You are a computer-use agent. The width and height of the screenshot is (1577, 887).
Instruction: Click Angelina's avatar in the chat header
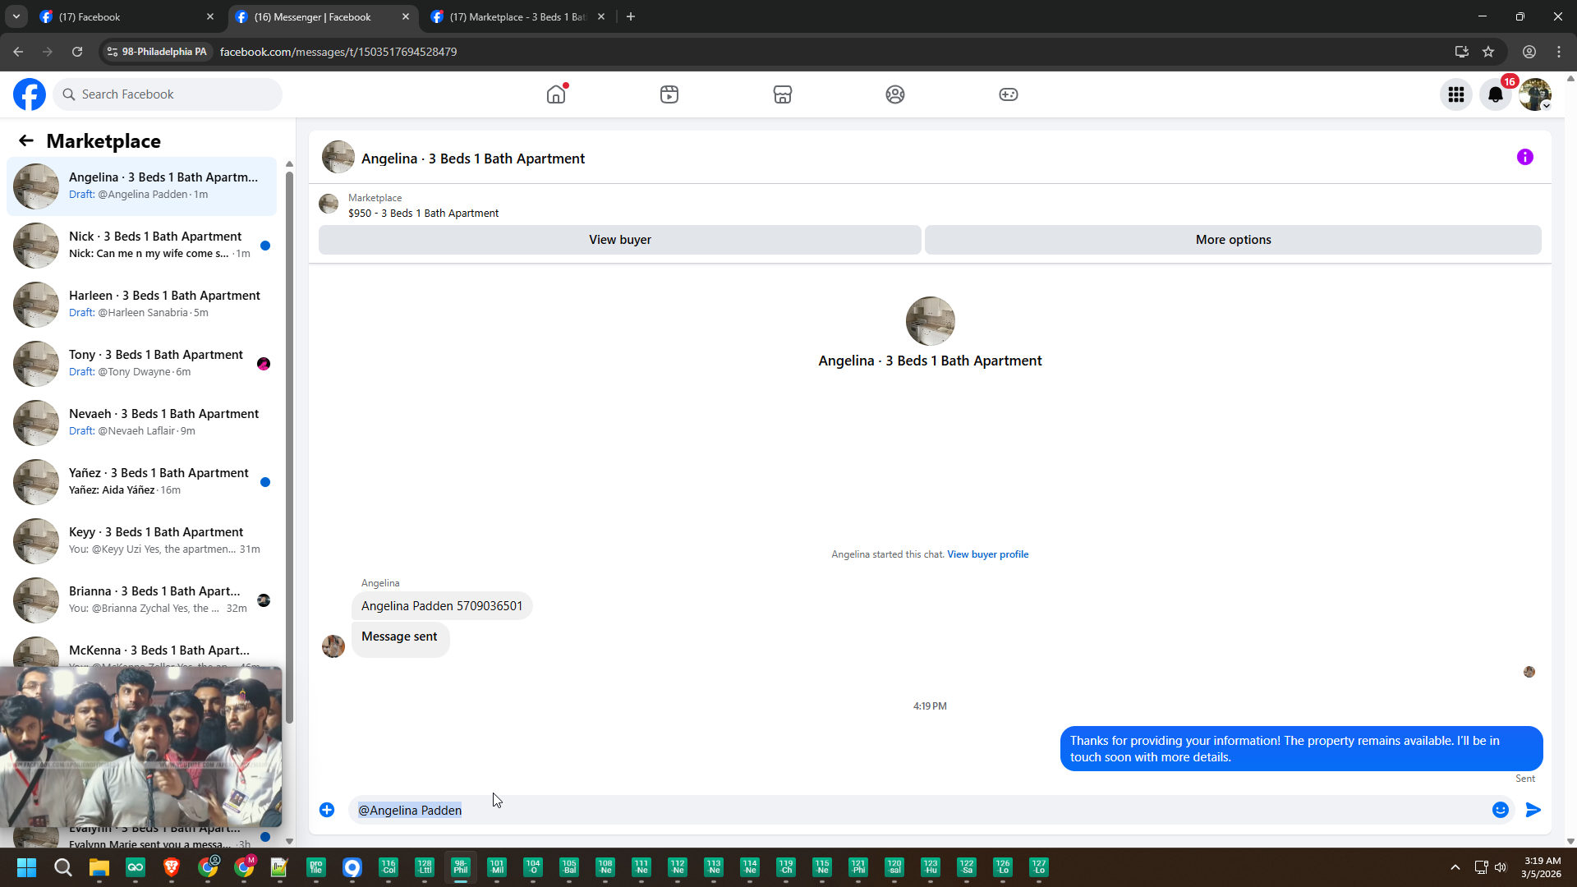(338, 157)
